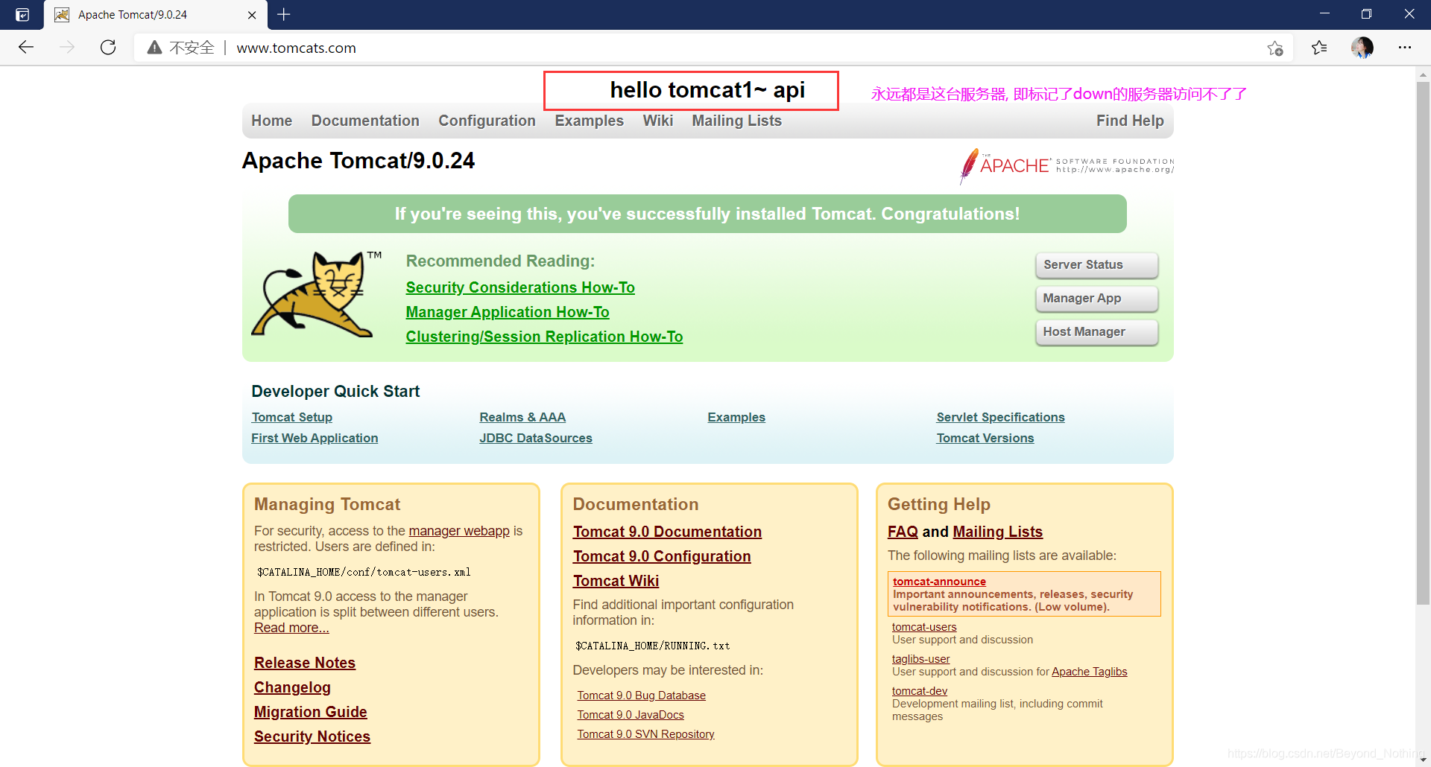Go back with the browser back arrow
The width and height of the screenshot is (1431, 767).
(x=26, y=48)
